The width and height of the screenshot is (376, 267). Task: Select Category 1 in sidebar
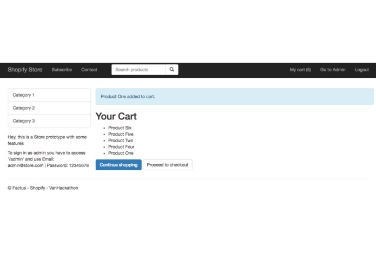coord(49,95)
